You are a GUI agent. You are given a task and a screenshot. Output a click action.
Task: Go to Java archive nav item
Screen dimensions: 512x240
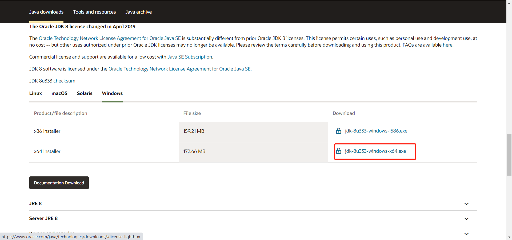(138, 12)
